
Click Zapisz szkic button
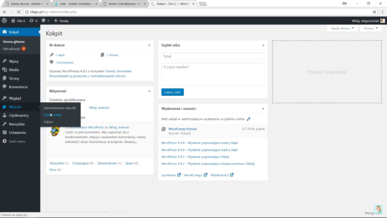click(x=172, y=92)
